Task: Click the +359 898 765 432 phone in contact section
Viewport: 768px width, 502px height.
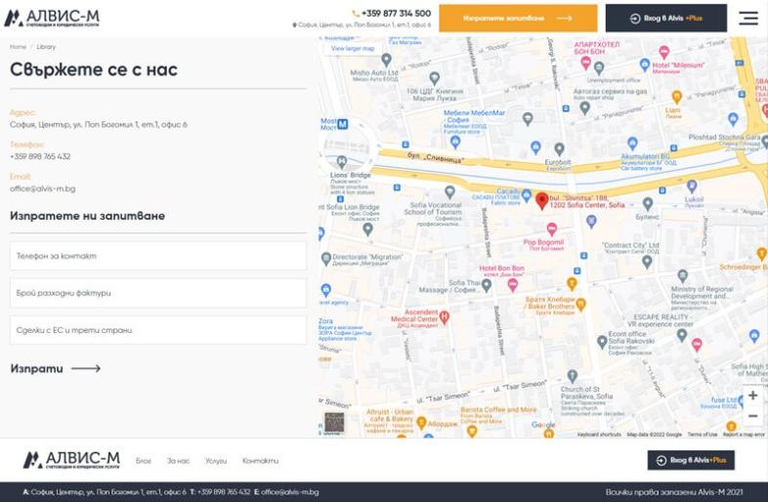Action: (40, 156)
